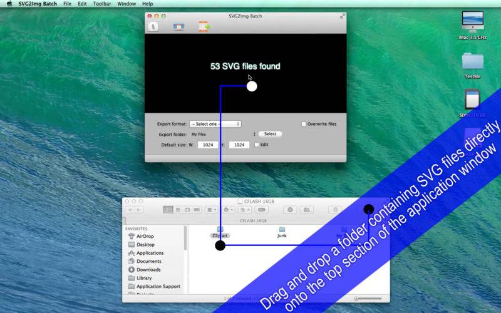Open Library in Finder sidebar
Viewport: 501px width, 313px height.
140,278
